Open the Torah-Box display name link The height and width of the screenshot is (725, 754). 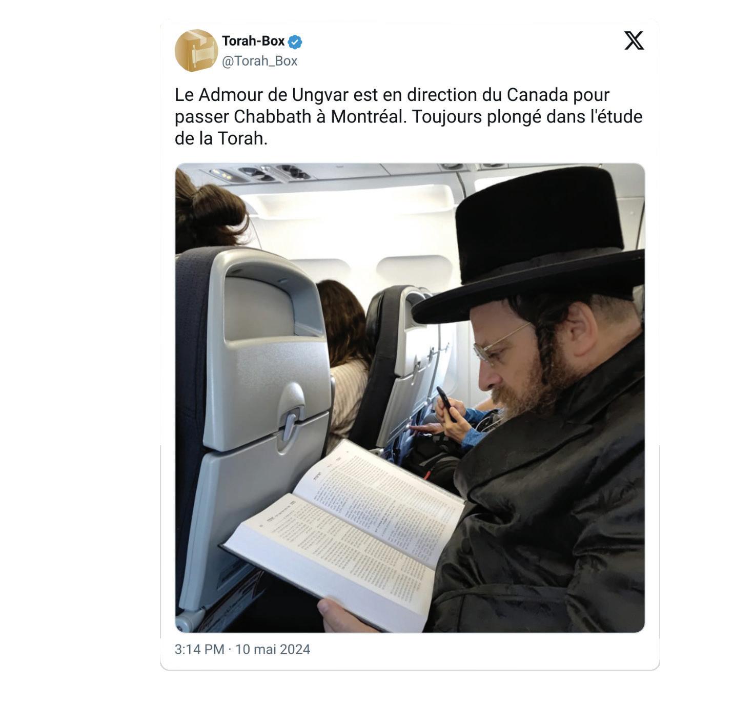tap(253, 41)
